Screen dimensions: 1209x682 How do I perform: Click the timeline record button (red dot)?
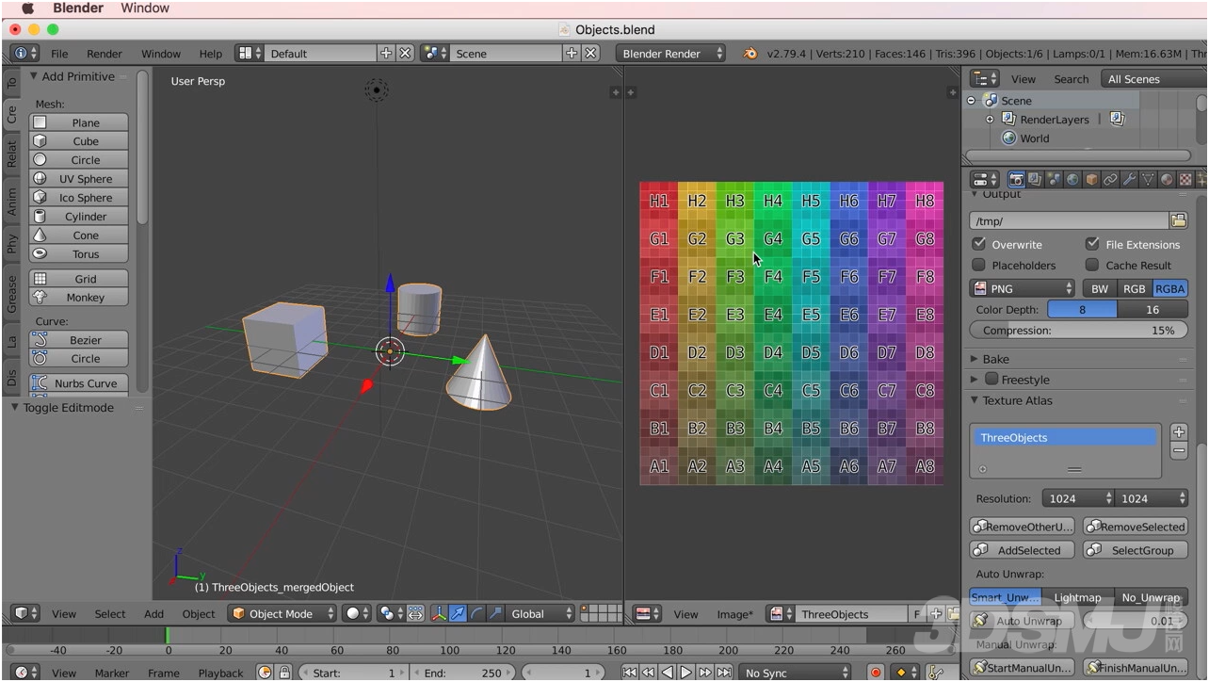(x=876, y=673)
